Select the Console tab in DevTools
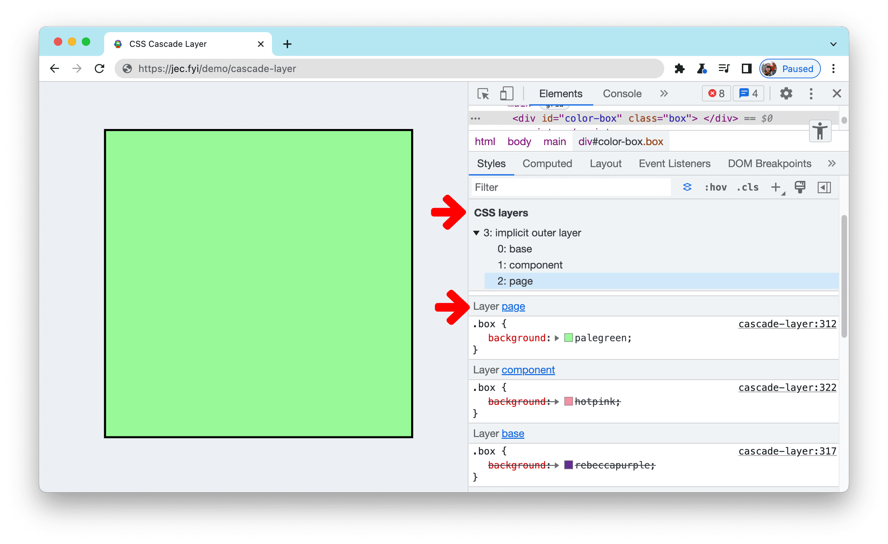 click(x=620, y=93)
